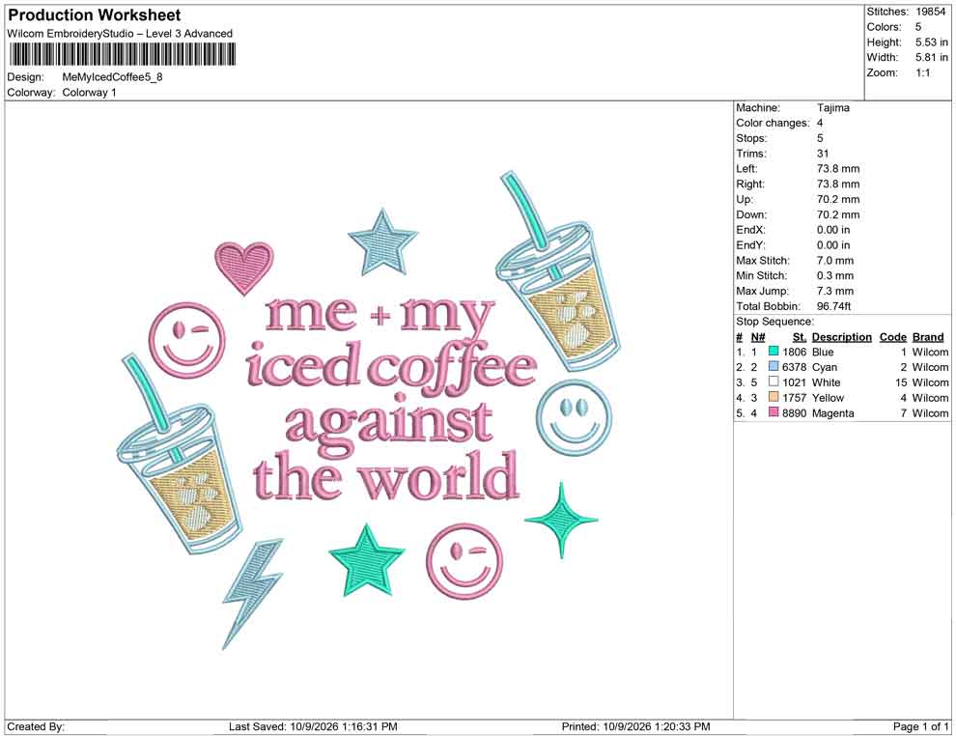Image resolution: width=956 pixels, height=736 pixels.
Task: Select the Left value '73.8 mm'
Action: coord(838,169)
